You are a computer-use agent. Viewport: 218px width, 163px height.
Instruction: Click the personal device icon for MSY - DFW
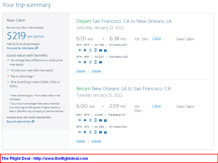96,120
